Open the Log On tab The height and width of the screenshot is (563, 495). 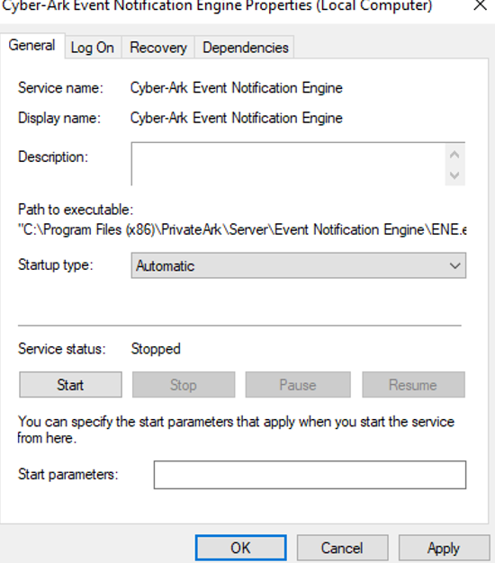[x=93, y=48]
